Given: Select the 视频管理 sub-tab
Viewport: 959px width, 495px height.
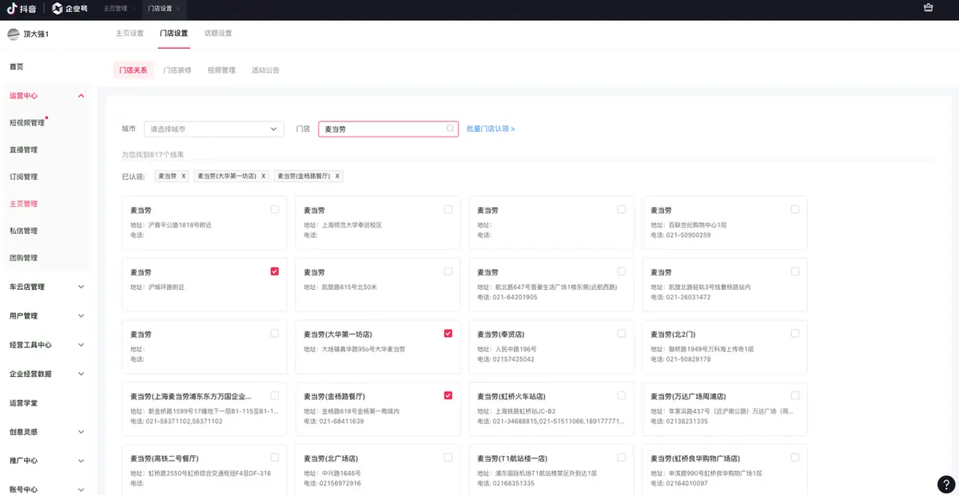Looking at the screenshot, I should pos(221,70).
